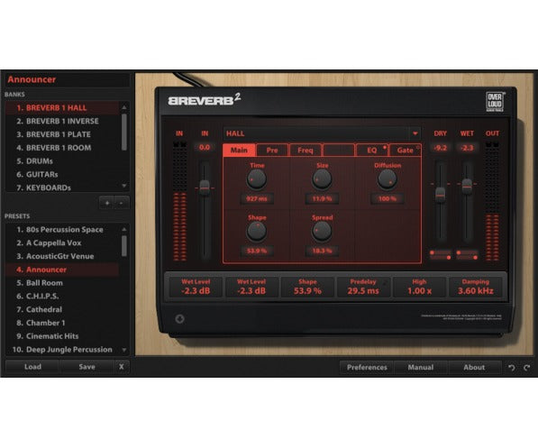Click the Damping 3.60 kHz quick parameter
The height and width of the screenshot is (448, 538).
coord(476,287)
